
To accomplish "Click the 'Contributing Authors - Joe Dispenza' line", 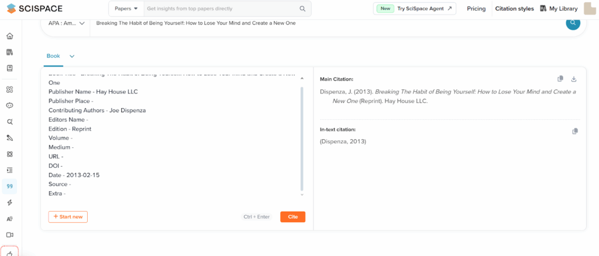I will click(x=97, y=110).
